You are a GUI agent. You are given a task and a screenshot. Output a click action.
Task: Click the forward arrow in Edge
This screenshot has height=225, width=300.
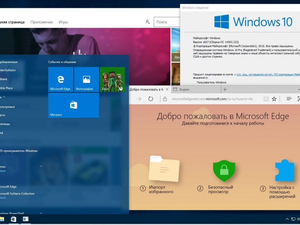[139, 99]
